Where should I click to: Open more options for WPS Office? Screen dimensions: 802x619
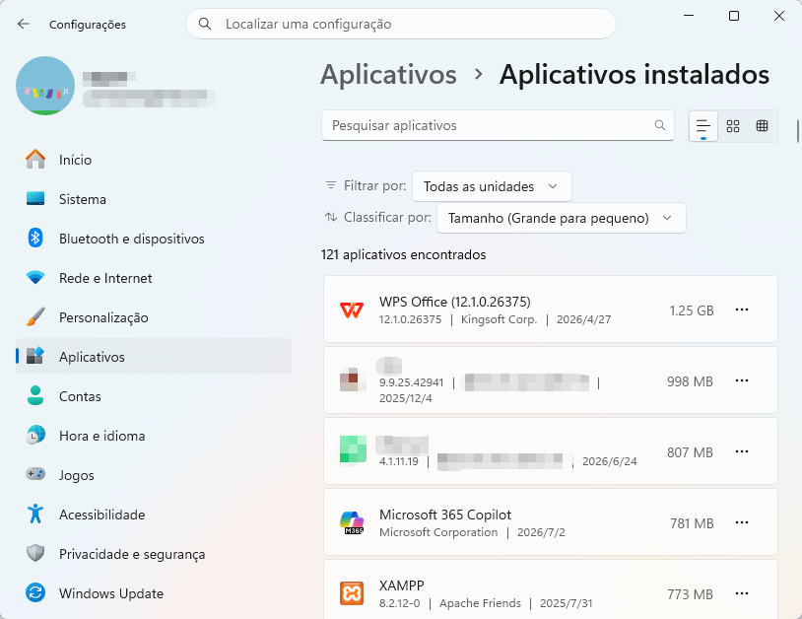[742, 309]
